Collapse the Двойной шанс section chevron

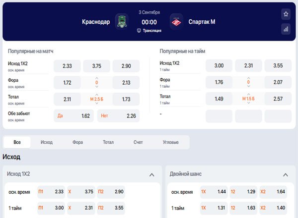coord(285,175)
